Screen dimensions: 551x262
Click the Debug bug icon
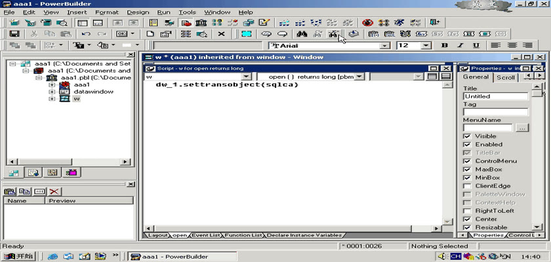367,23
